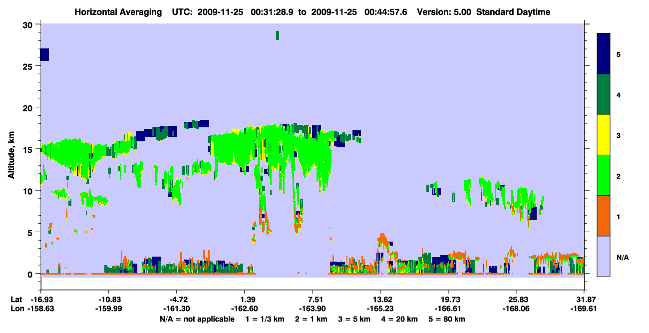Click the y-axis tick label 15
The image size is (649, 333).
click(x=28, y=149)
